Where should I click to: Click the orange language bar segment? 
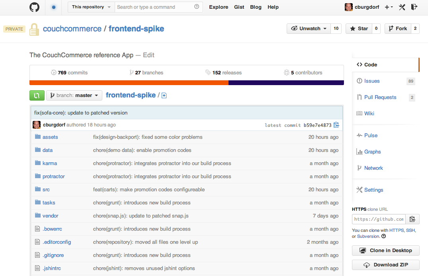[x=129, y=83]
